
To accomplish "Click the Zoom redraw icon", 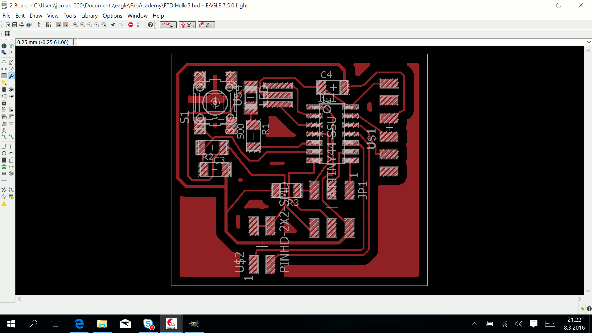I will (97, 25).
